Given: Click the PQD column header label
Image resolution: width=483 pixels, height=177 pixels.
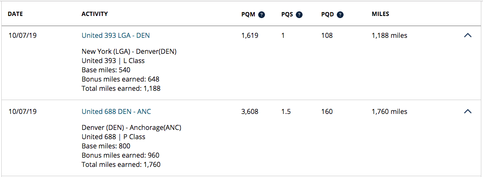Looking at the screenshot, I should coord(327,15).
